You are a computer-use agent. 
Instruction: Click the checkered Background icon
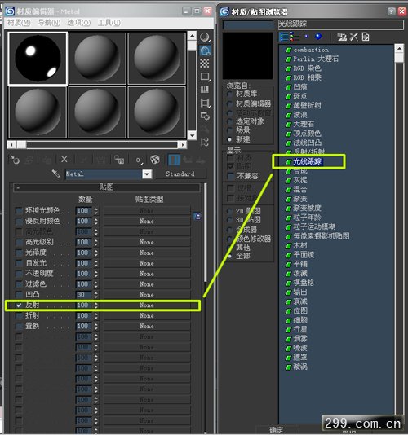click(205, 64)
